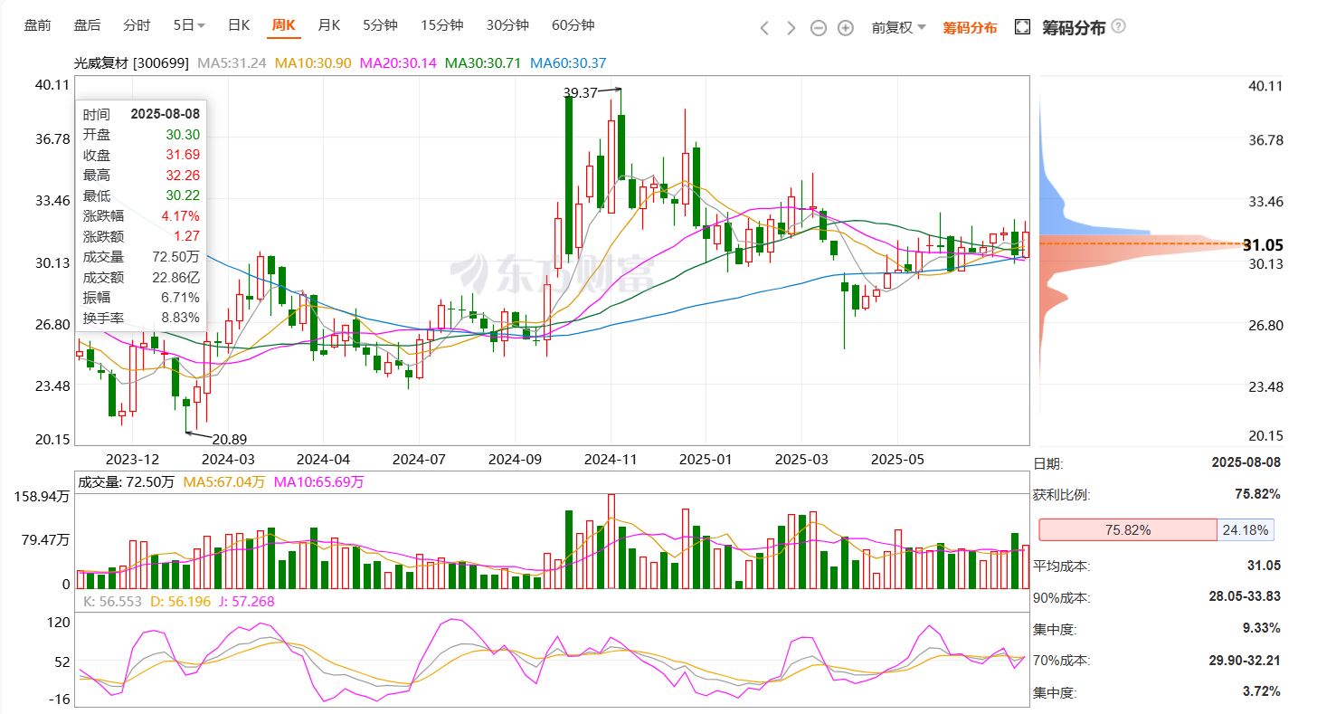Click the 39.37 high price marker
The image size is (1317, 714).
tap(581, 92)
